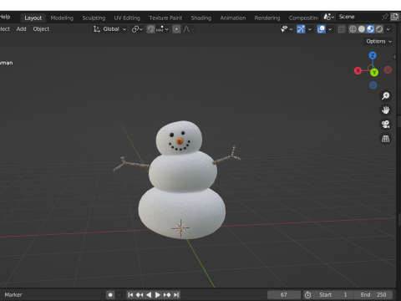Toggle the snap magnet icon

pyautogui.click(x=150, y=29)
